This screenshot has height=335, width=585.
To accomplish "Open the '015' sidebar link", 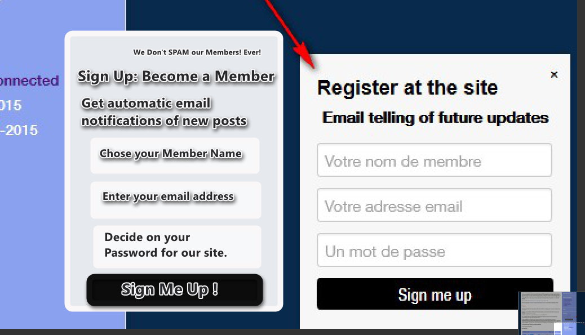I will tap(11, 105).
